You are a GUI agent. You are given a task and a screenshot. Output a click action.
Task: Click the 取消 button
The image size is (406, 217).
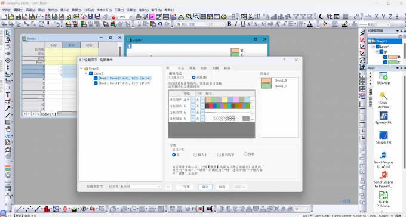(222, 187)
